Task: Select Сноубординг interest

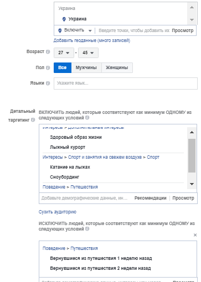Action: tap(64, 177)
